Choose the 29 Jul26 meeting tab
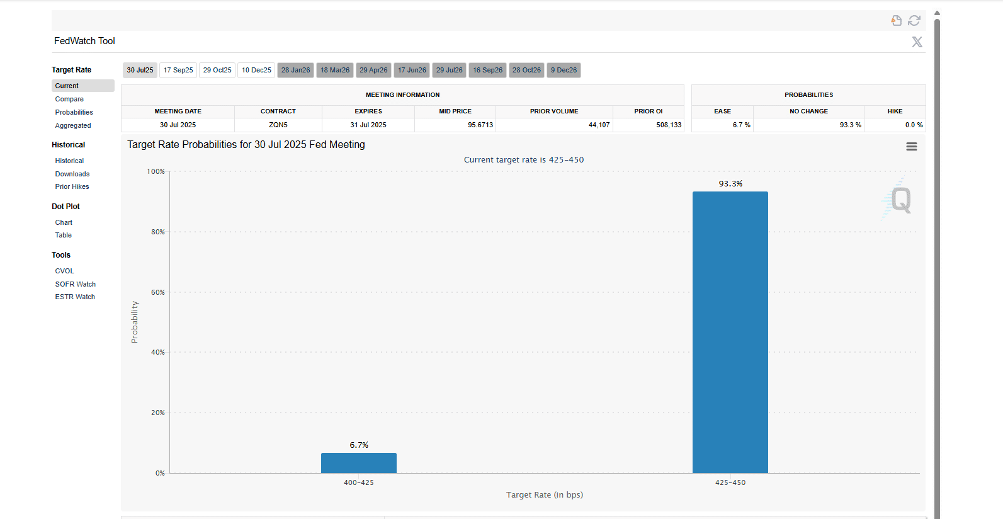The width and height of the screenshot is (1003, 519). 449,70
